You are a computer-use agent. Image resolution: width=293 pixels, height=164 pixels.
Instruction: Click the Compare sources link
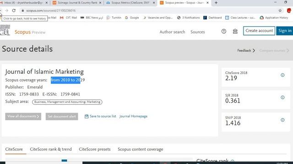(274, 51)
